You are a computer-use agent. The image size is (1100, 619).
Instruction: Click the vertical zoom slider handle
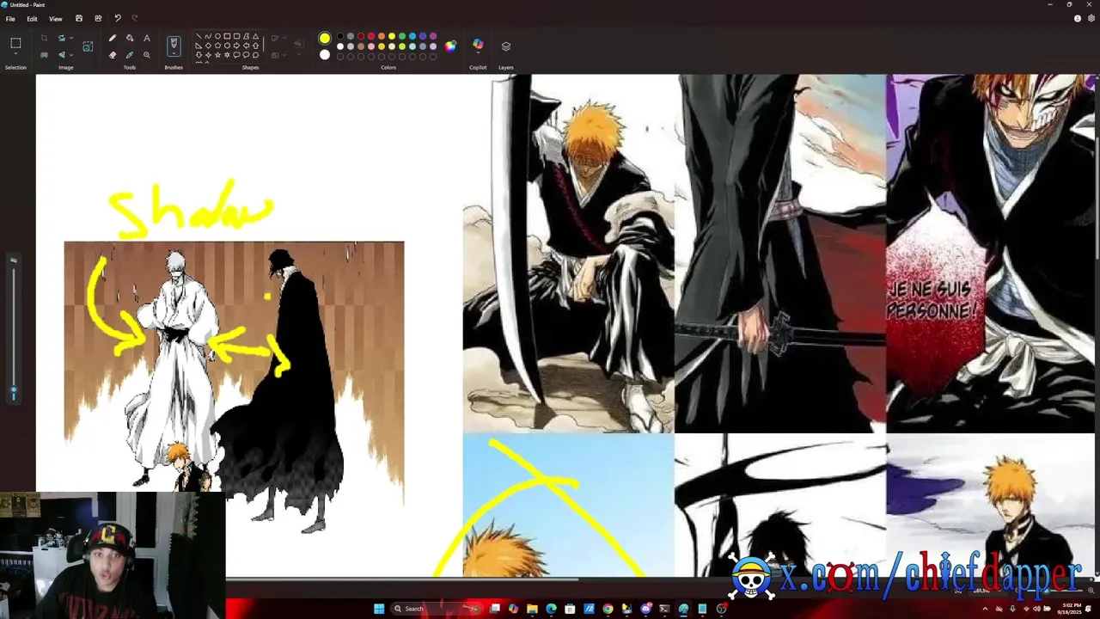coord(13,389)
